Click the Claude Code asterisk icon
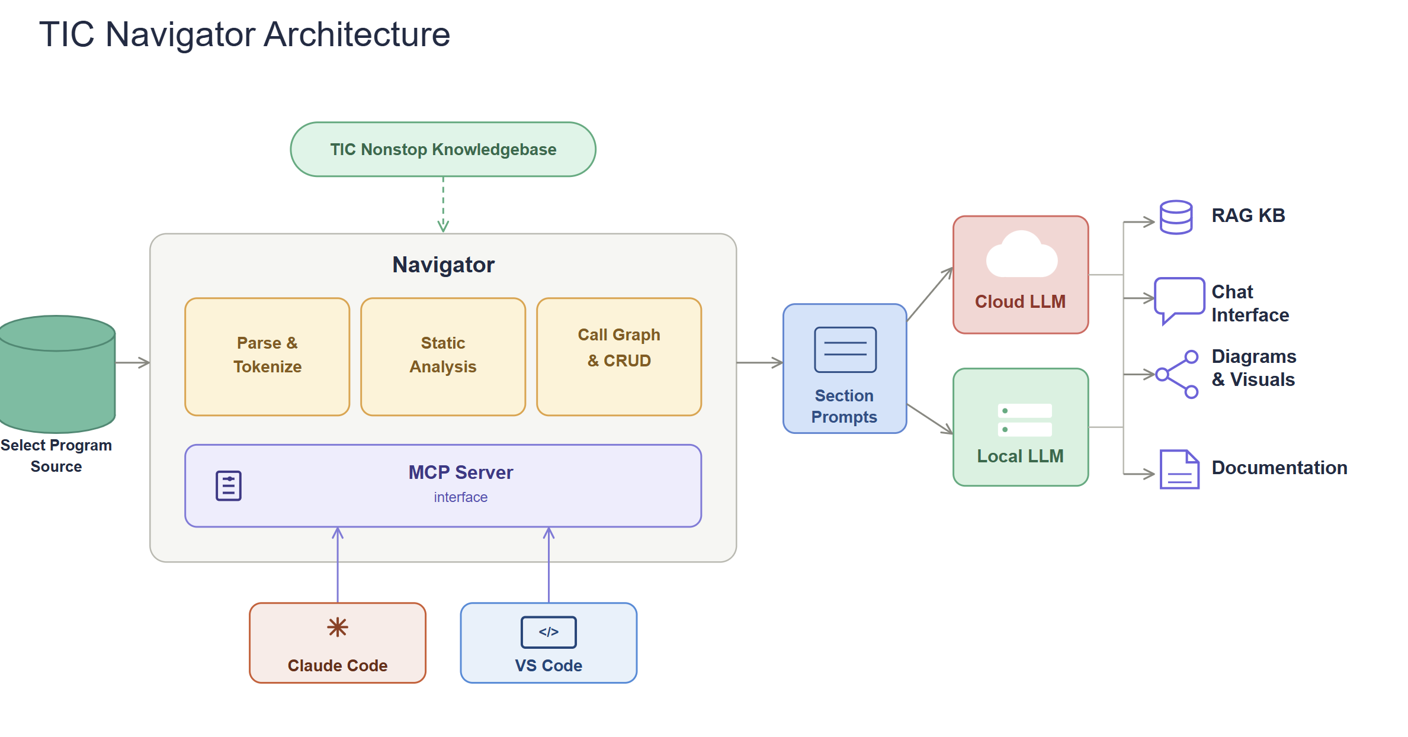This screenshot has height=737, width=1408. 338,627
